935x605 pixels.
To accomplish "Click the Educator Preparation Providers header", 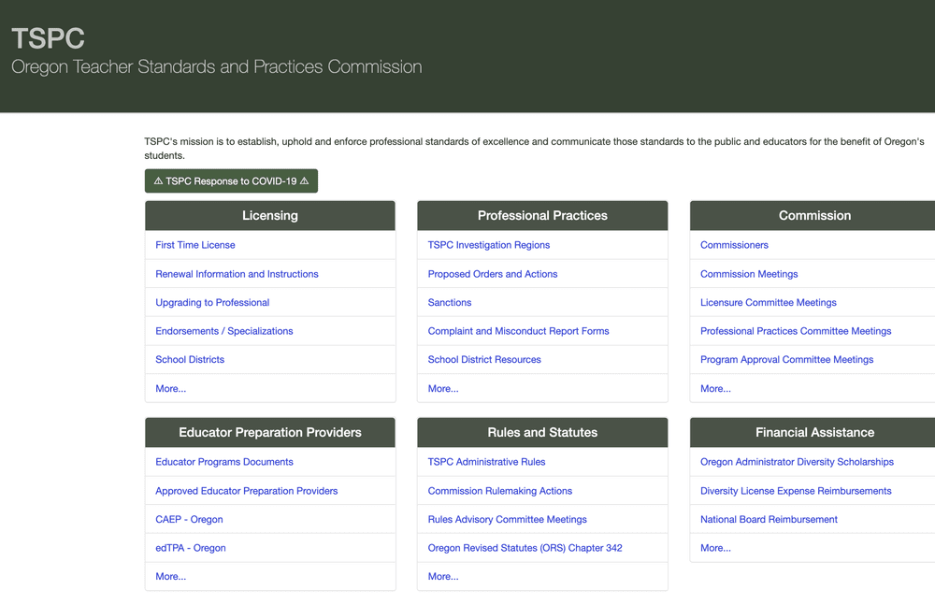I will pyautogui.click(x=270, y=433).
